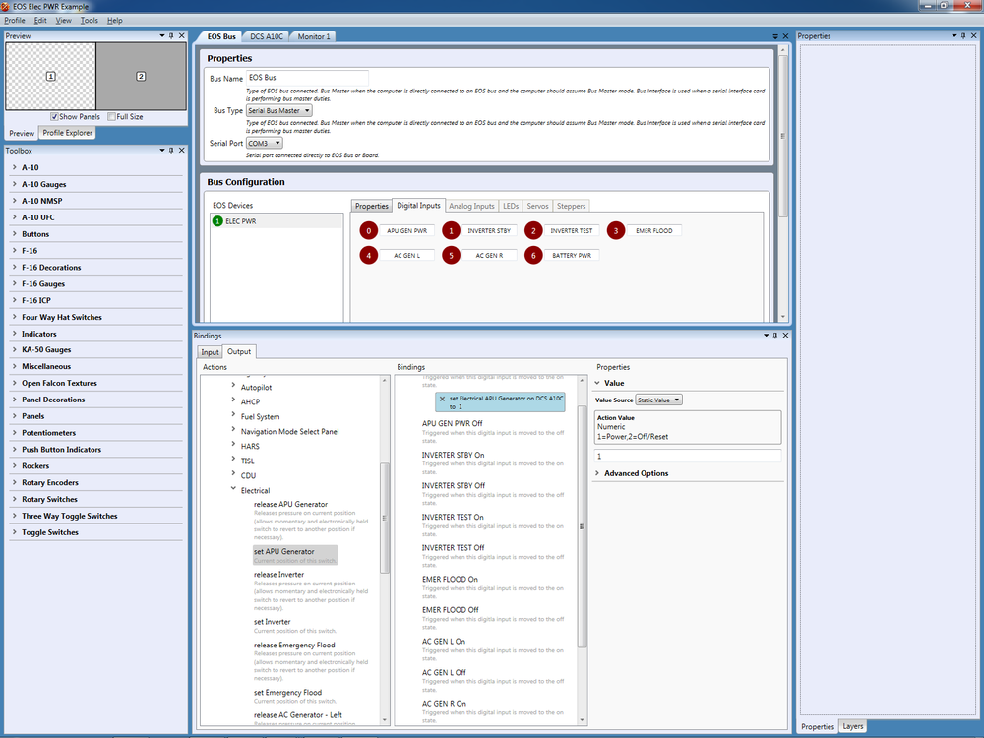Click the BATTERY PWR input name field

click(572, 256)
